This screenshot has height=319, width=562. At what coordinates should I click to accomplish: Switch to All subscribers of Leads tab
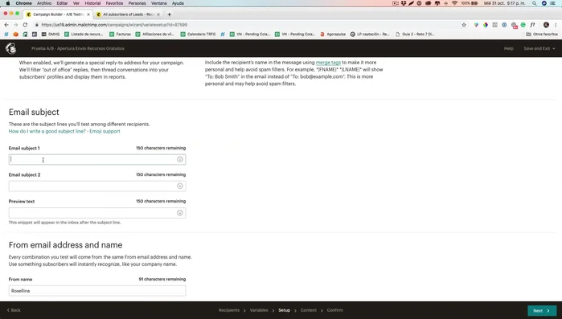click(128, 14)
